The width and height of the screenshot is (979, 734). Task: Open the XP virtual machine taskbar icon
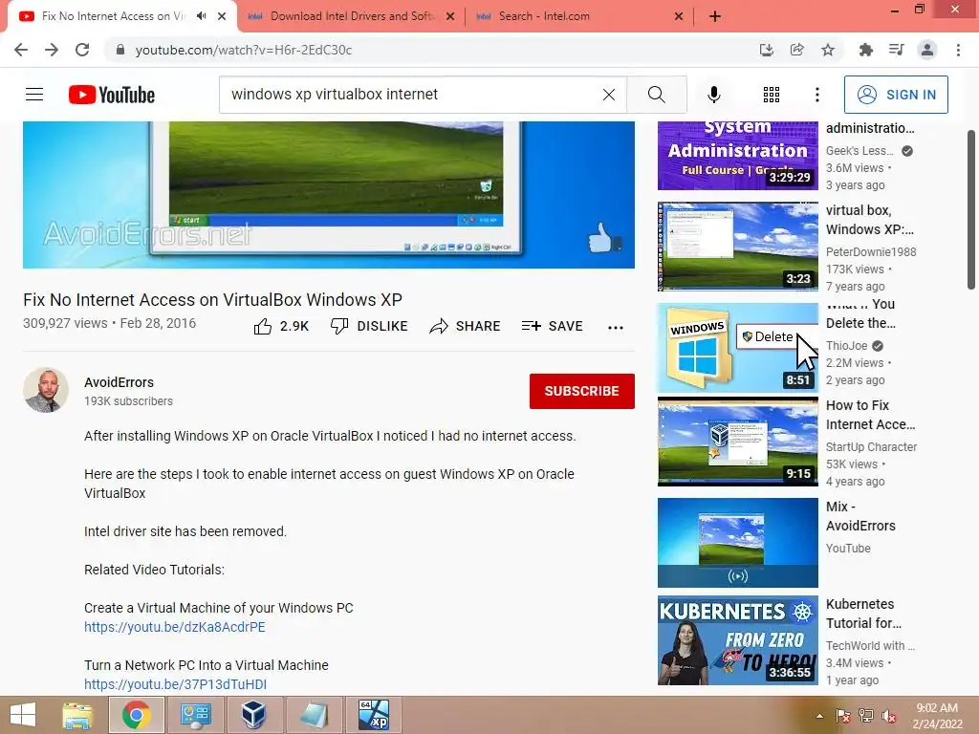coord(374,715)
